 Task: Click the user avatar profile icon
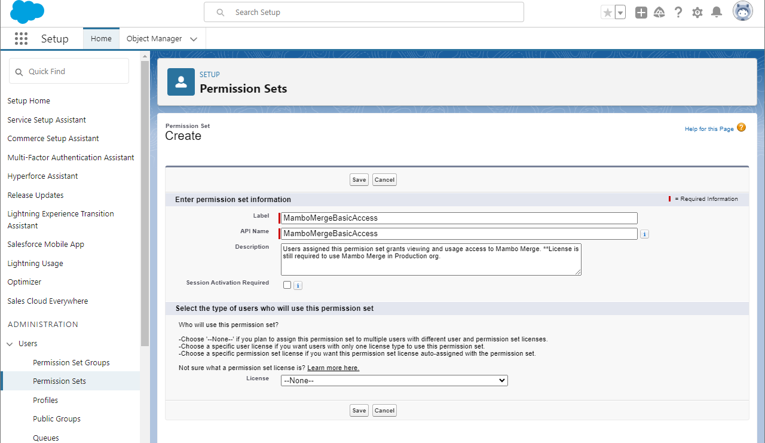(743, 12)
